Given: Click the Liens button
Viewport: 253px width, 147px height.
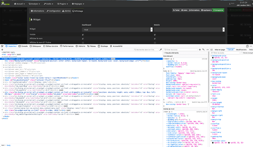Looking at the screenshot, I should click(x=184, y=10).
